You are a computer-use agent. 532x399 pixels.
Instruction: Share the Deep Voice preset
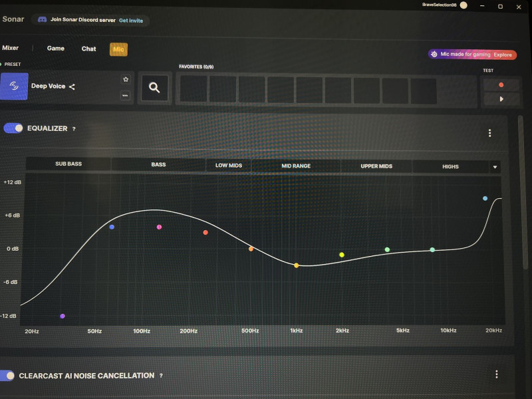click(x=72, y=87)
